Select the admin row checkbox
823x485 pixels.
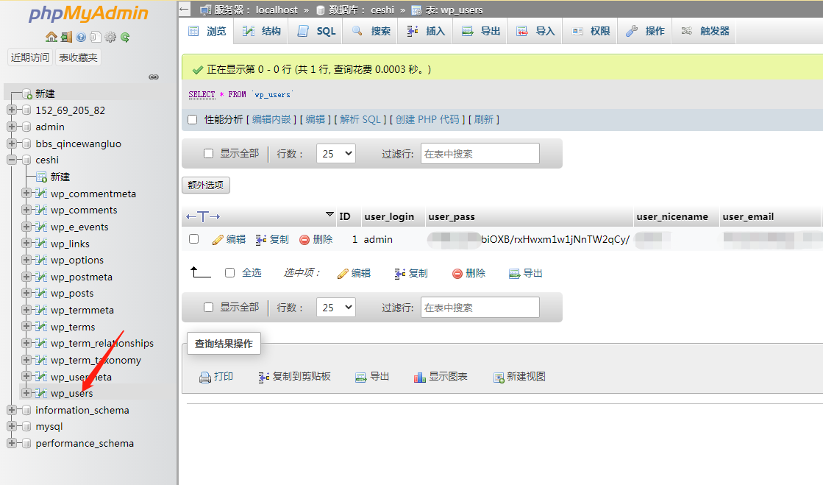193,239
